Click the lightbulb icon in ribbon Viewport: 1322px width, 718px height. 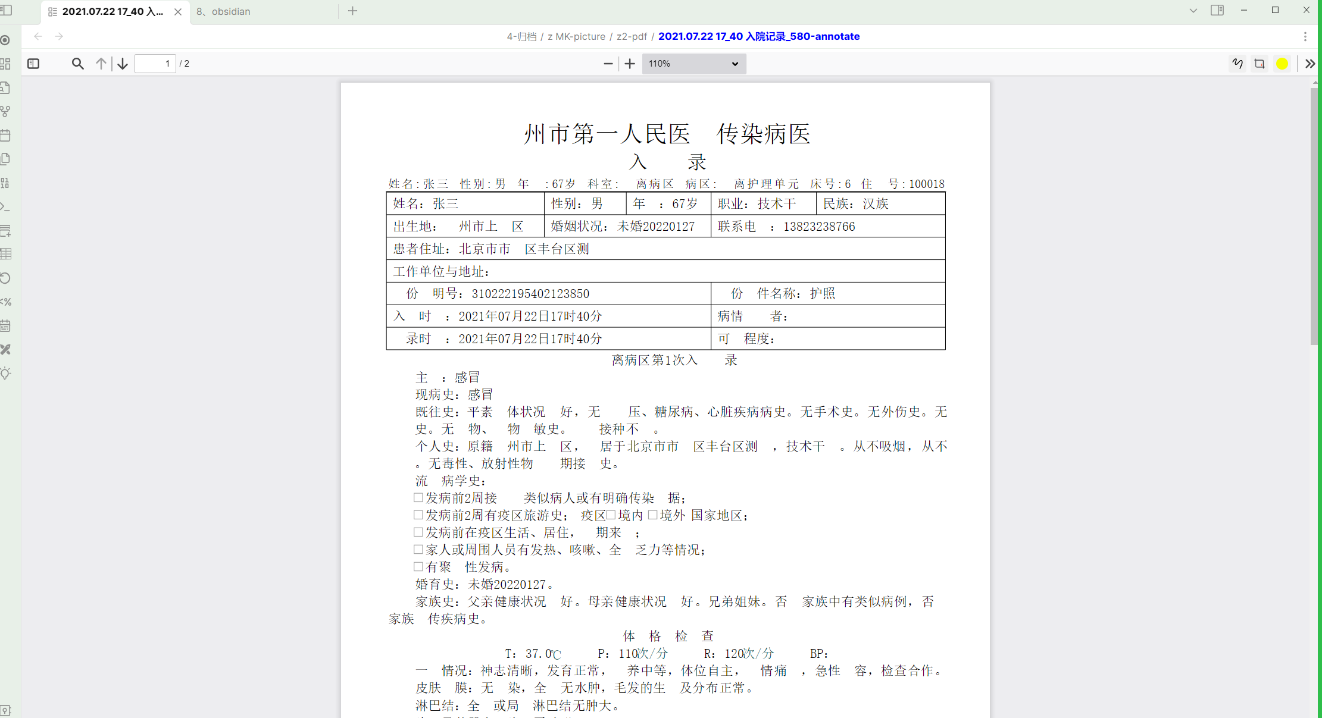coord(5,374)
